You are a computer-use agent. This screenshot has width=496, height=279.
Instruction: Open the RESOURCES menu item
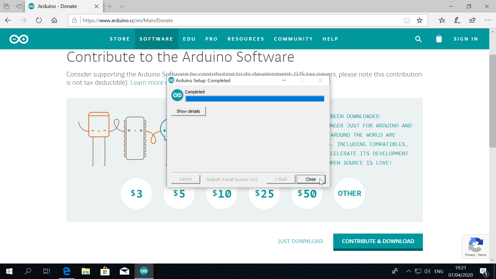click(246, 39)
